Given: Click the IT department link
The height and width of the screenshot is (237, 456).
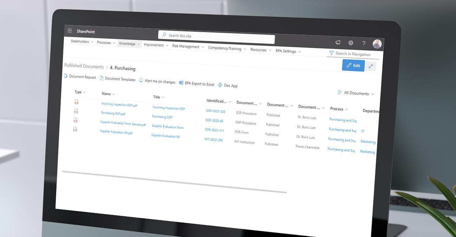Looking at the screenshot, I should 363,131.
